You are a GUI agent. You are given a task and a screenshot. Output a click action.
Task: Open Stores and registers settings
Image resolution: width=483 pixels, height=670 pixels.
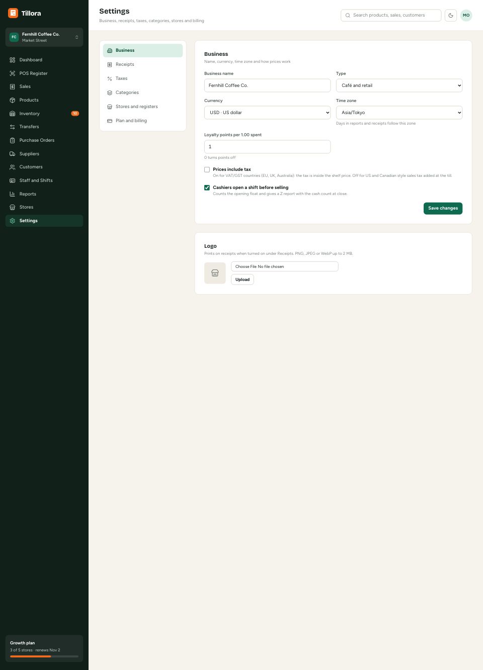point(143,107)
